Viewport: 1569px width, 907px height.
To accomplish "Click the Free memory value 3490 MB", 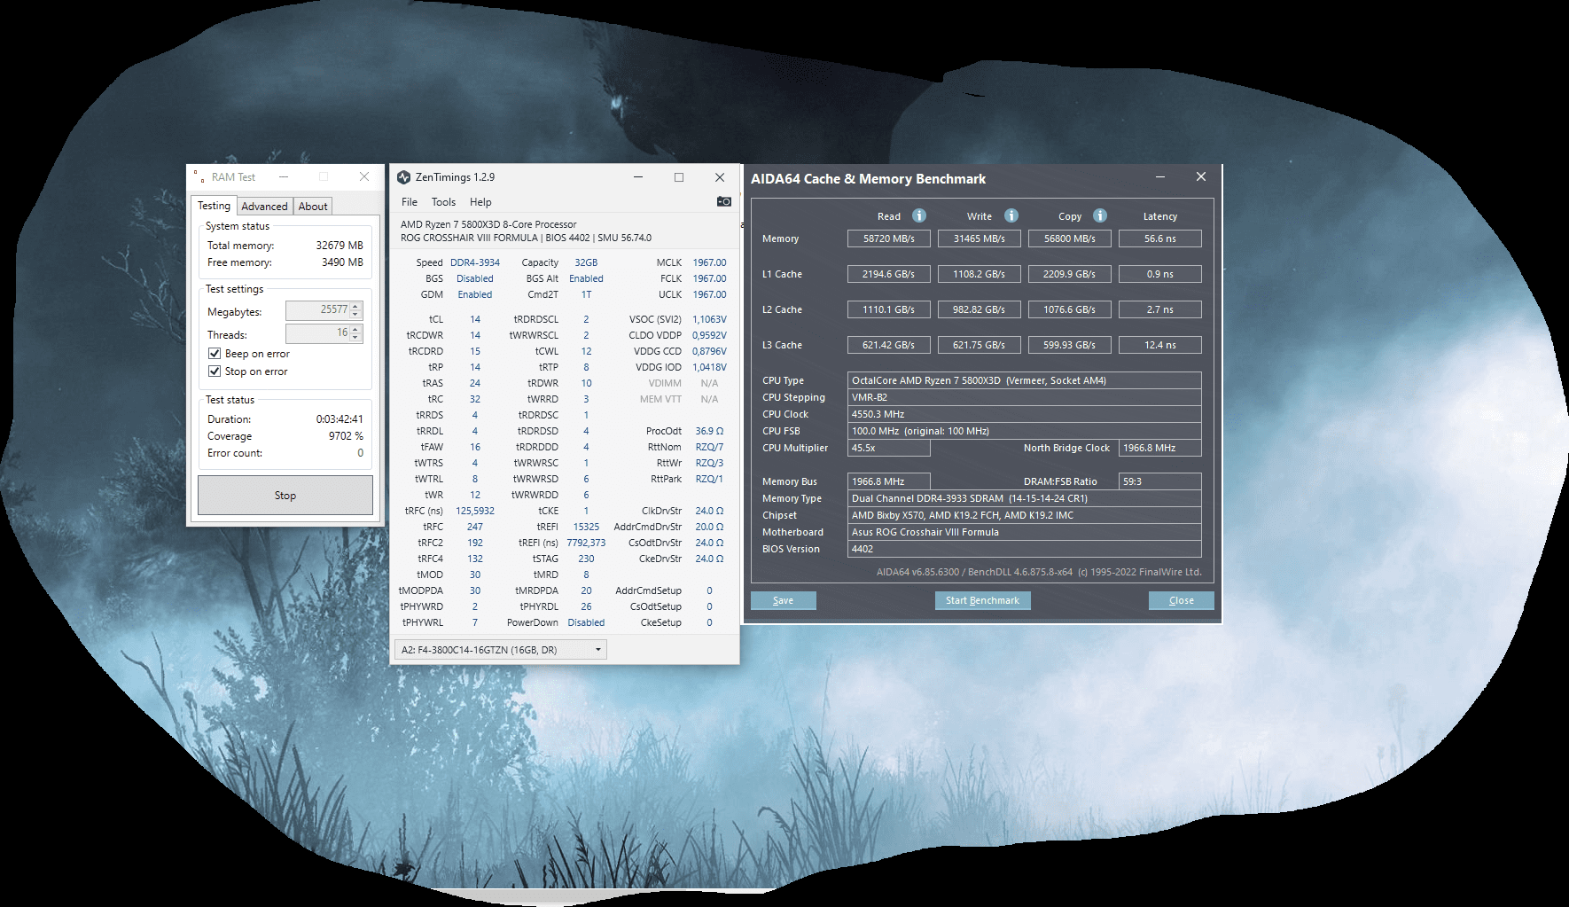I will (342, 262).
